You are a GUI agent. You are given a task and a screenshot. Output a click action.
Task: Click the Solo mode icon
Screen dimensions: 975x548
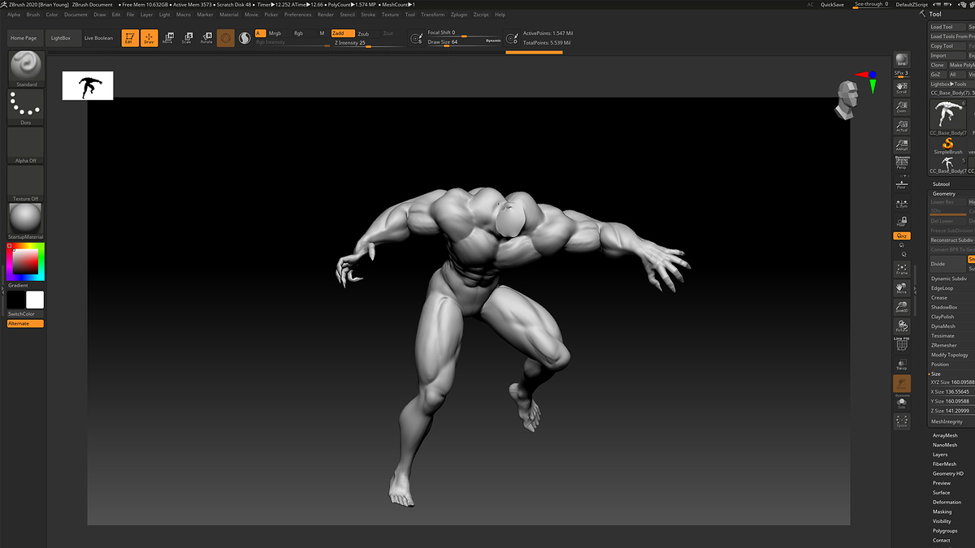[x=901, y=402]
